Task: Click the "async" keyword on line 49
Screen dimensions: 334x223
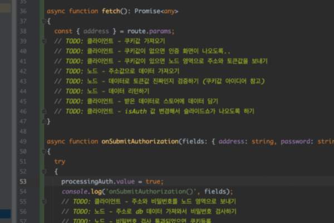Action: click(56, 142)
